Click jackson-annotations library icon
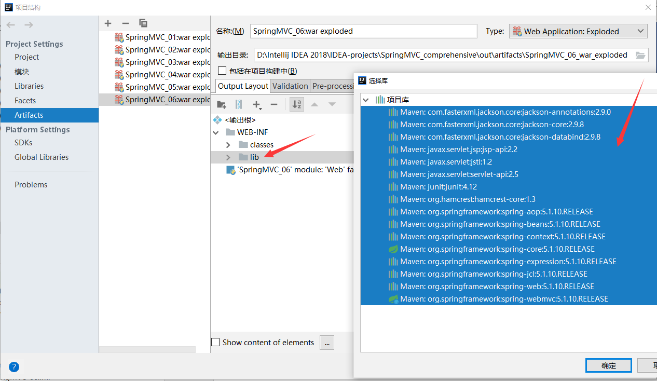657x381 pixels. click(x=393, y=112)
